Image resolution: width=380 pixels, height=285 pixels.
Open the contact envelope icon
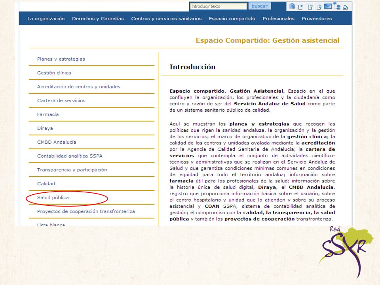click(328, 6)
